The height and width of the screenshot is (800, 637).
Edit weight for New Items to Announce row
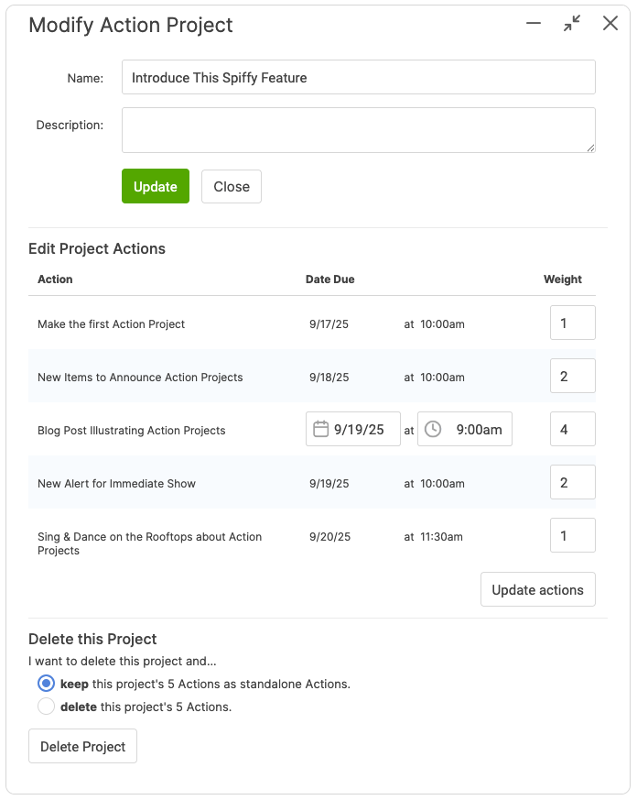click(x=572, y=377)
